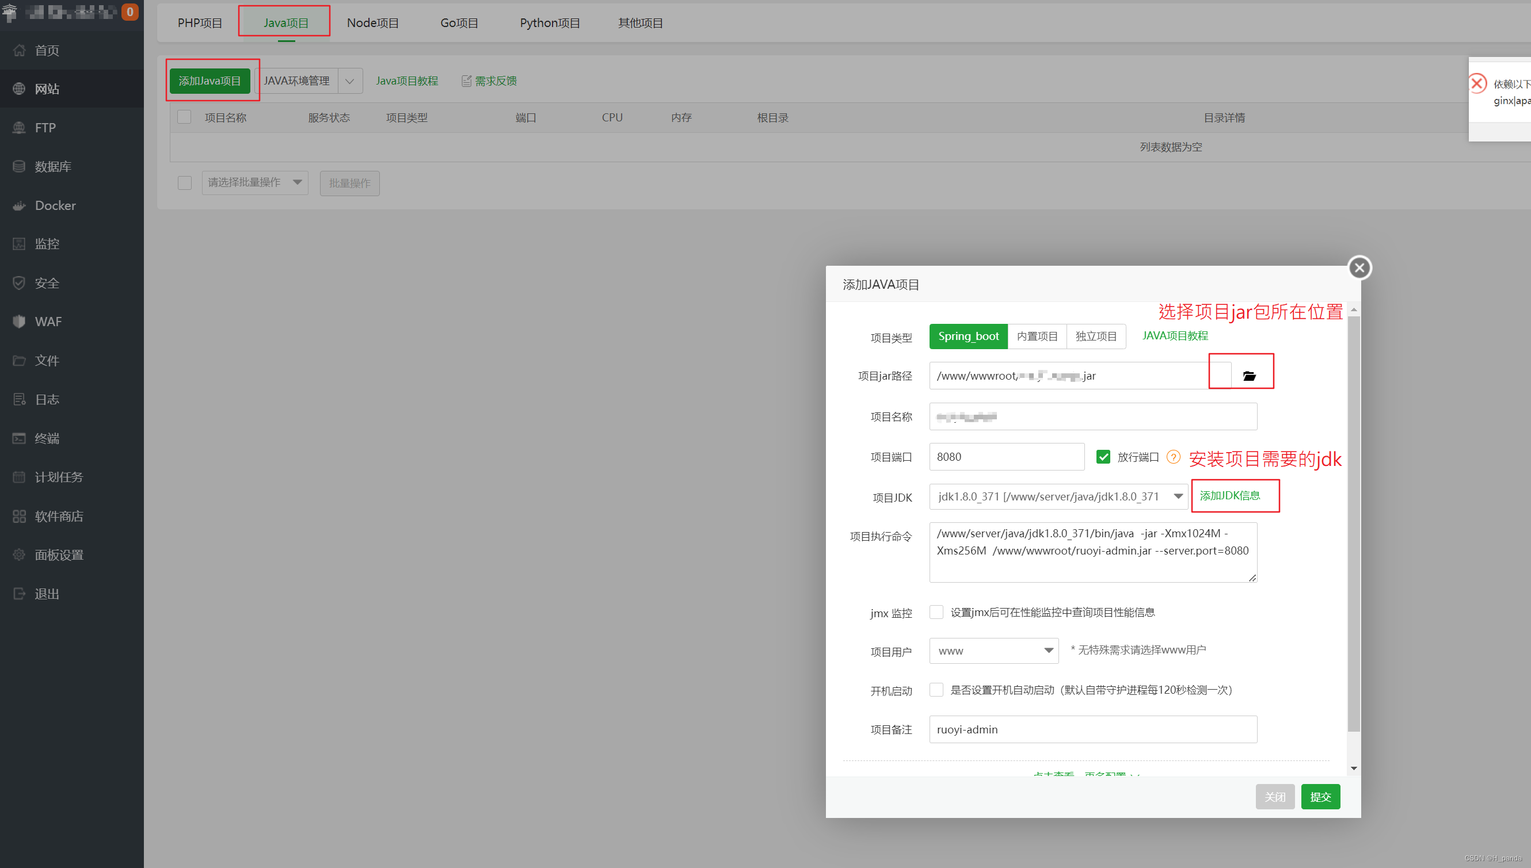This screenshot has width=1531, height=868.
Task: Click the WAF shield icon in sidebar
Action: click(19, 322)
